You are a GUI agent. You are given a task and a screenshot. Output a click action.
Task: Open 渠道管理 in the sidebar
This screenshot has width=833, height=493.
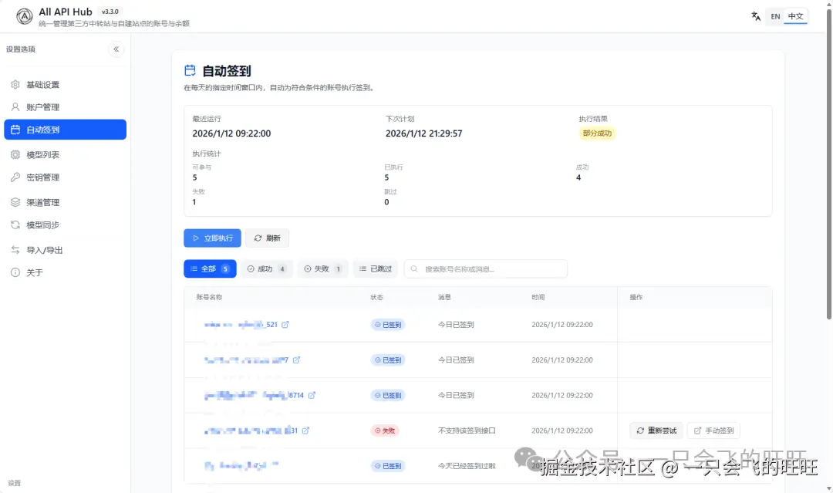point(65,202)
